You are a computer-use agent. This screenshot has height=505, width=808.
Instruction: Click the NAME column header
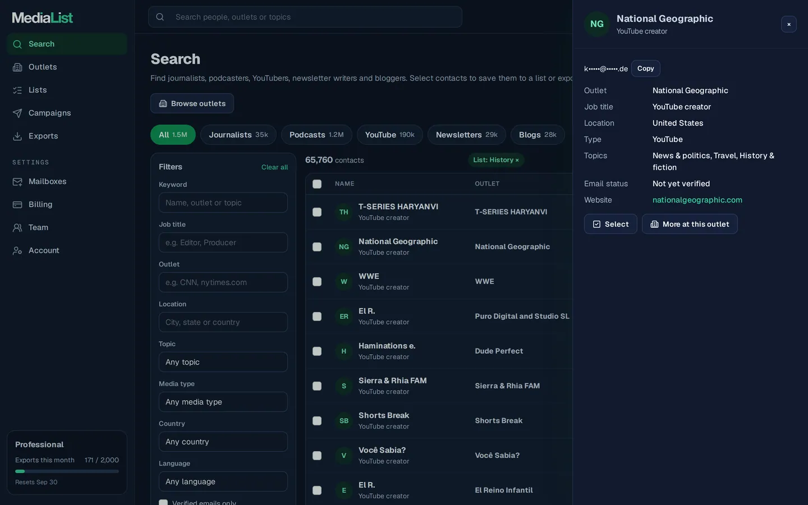point(345,184)
